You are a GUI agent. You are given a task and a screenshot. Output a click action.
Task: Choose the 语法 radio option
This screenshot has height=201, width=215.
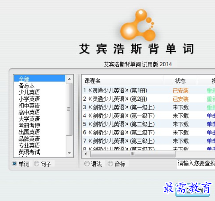[x=87, y=163]
